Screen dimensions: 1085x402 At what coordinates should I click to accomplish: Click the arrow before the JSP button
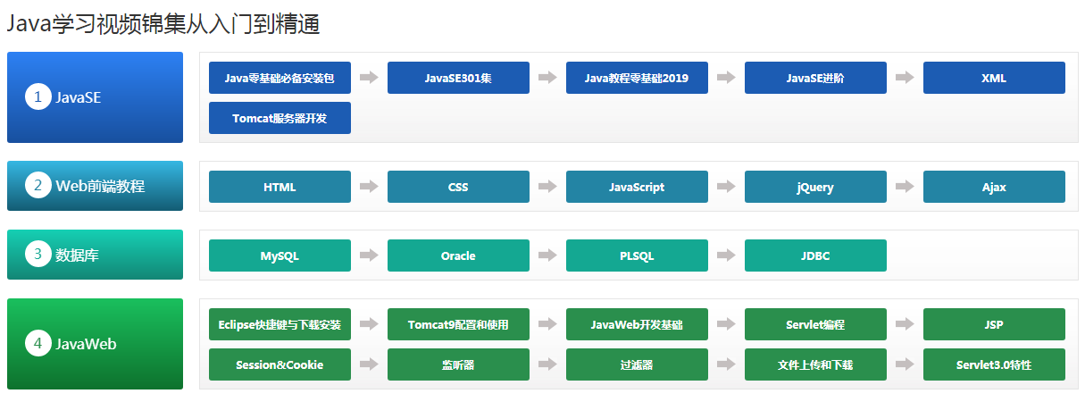(x=905, y=324)
